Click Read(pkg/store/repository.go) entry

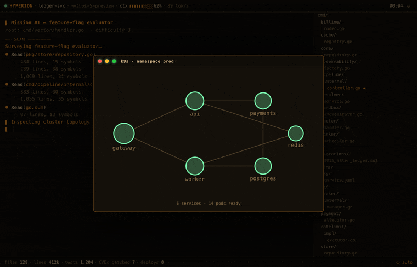click(53, 54)
